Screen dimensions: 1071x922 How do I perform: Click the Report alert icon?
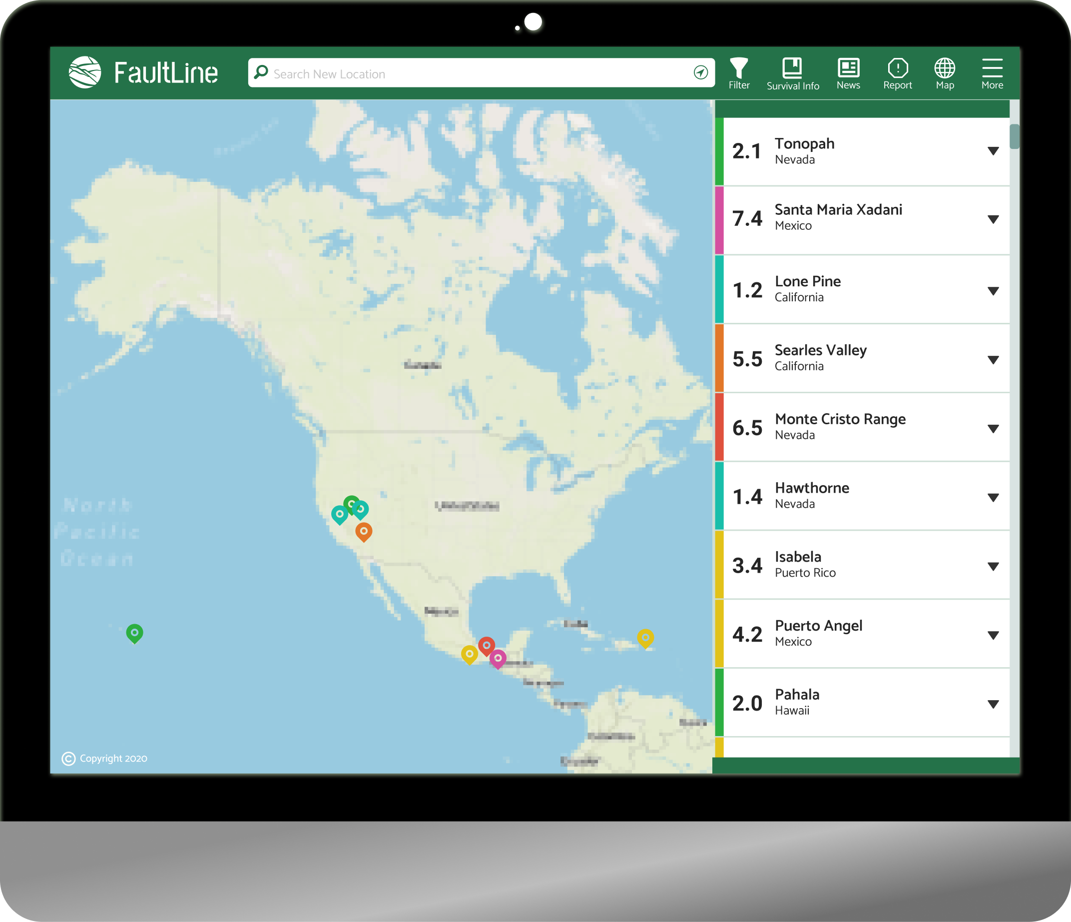click(897, 68)
